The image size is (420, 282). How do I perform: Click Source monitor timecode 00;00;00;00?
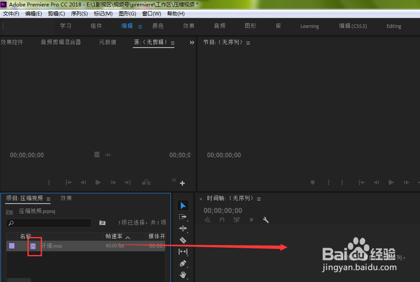tap(27, 155)
